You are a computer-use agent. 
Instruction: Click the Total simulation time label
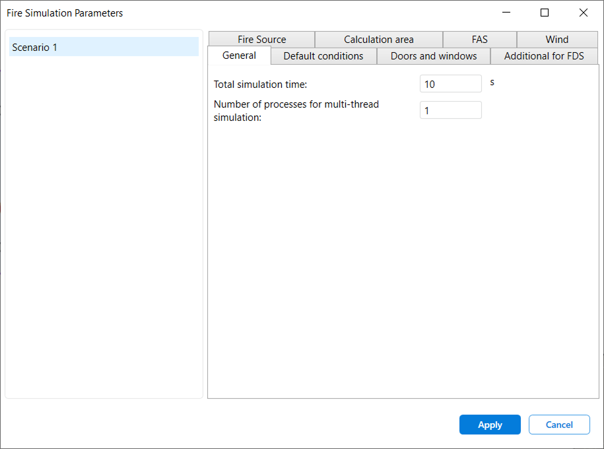[260, 85]
